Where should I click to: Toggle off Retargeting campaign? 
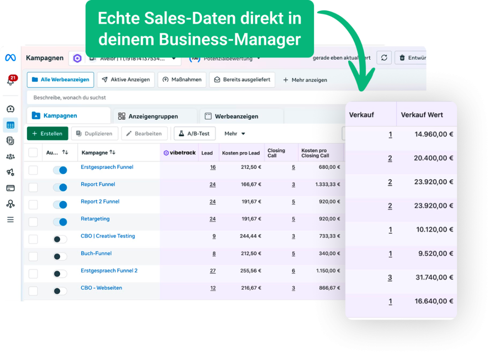60,222
